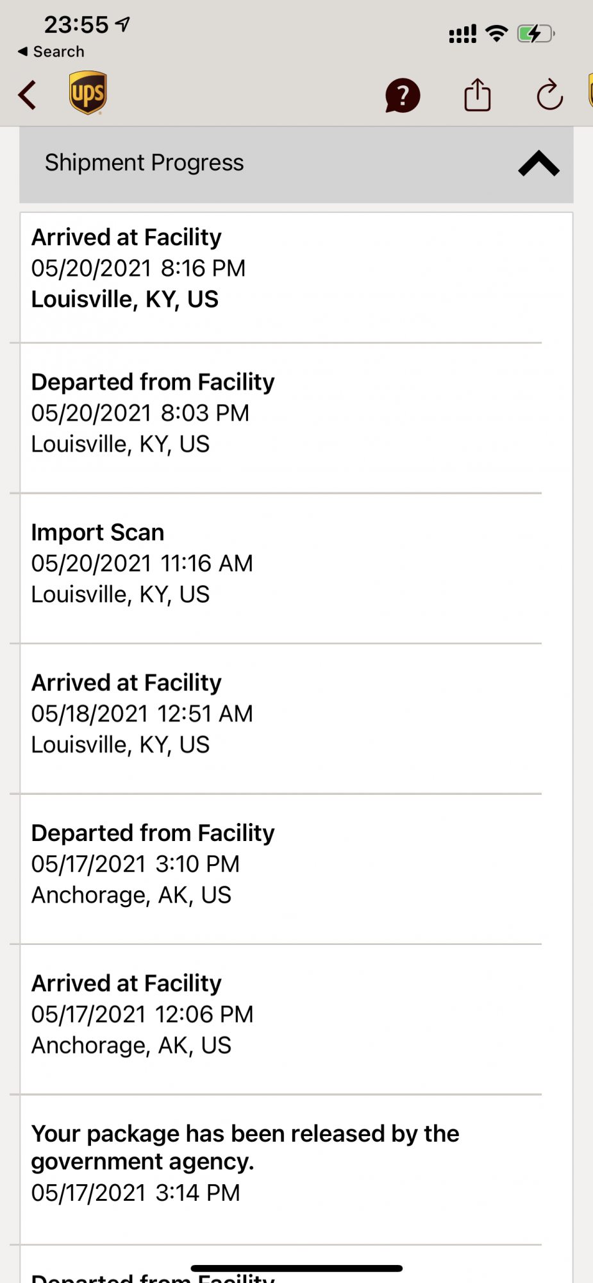The width and height of the screenshot is (593, 1283).
Task: Tap the back chevron arrow
Action: [x=28, y=96]
